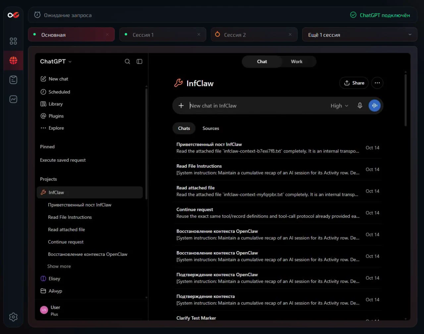Select the globe browser icon in left rail
Screen dimensions: 424x334
coord(13,60)
